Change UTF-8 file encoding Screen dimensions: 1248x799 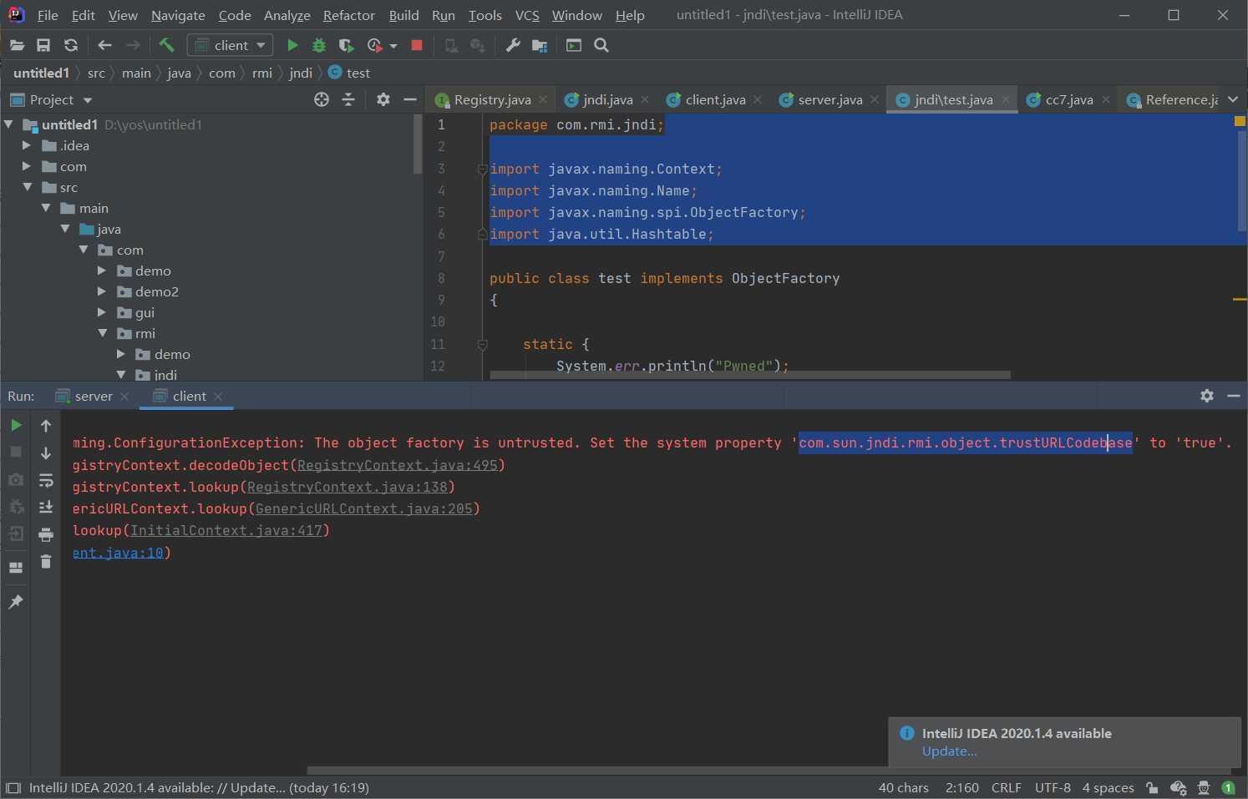pos(1053,787)
